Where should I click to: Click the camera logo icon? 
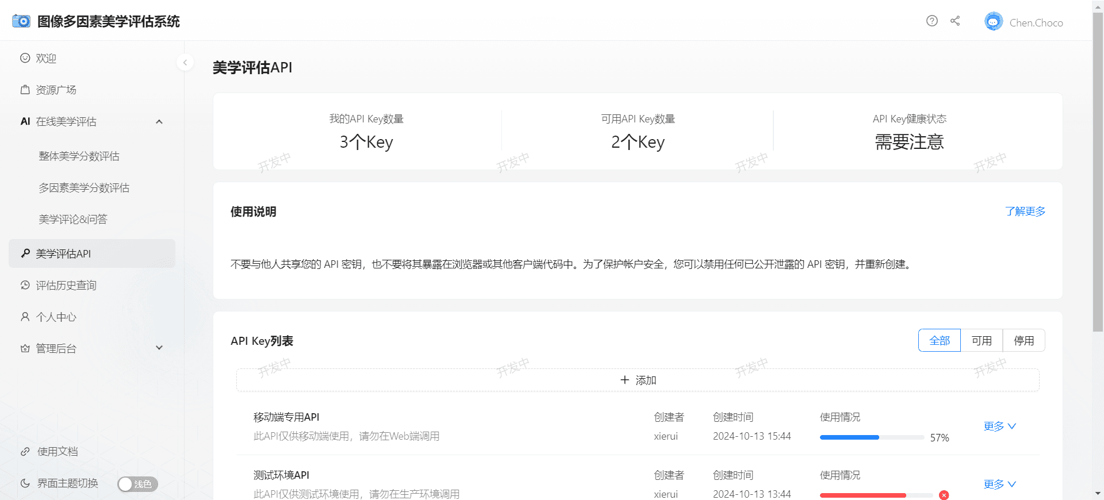21,21
